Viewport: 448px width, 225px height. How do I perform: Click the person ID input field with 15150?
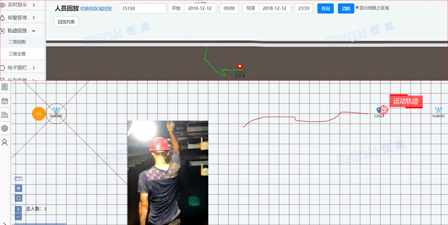point(142,9)
